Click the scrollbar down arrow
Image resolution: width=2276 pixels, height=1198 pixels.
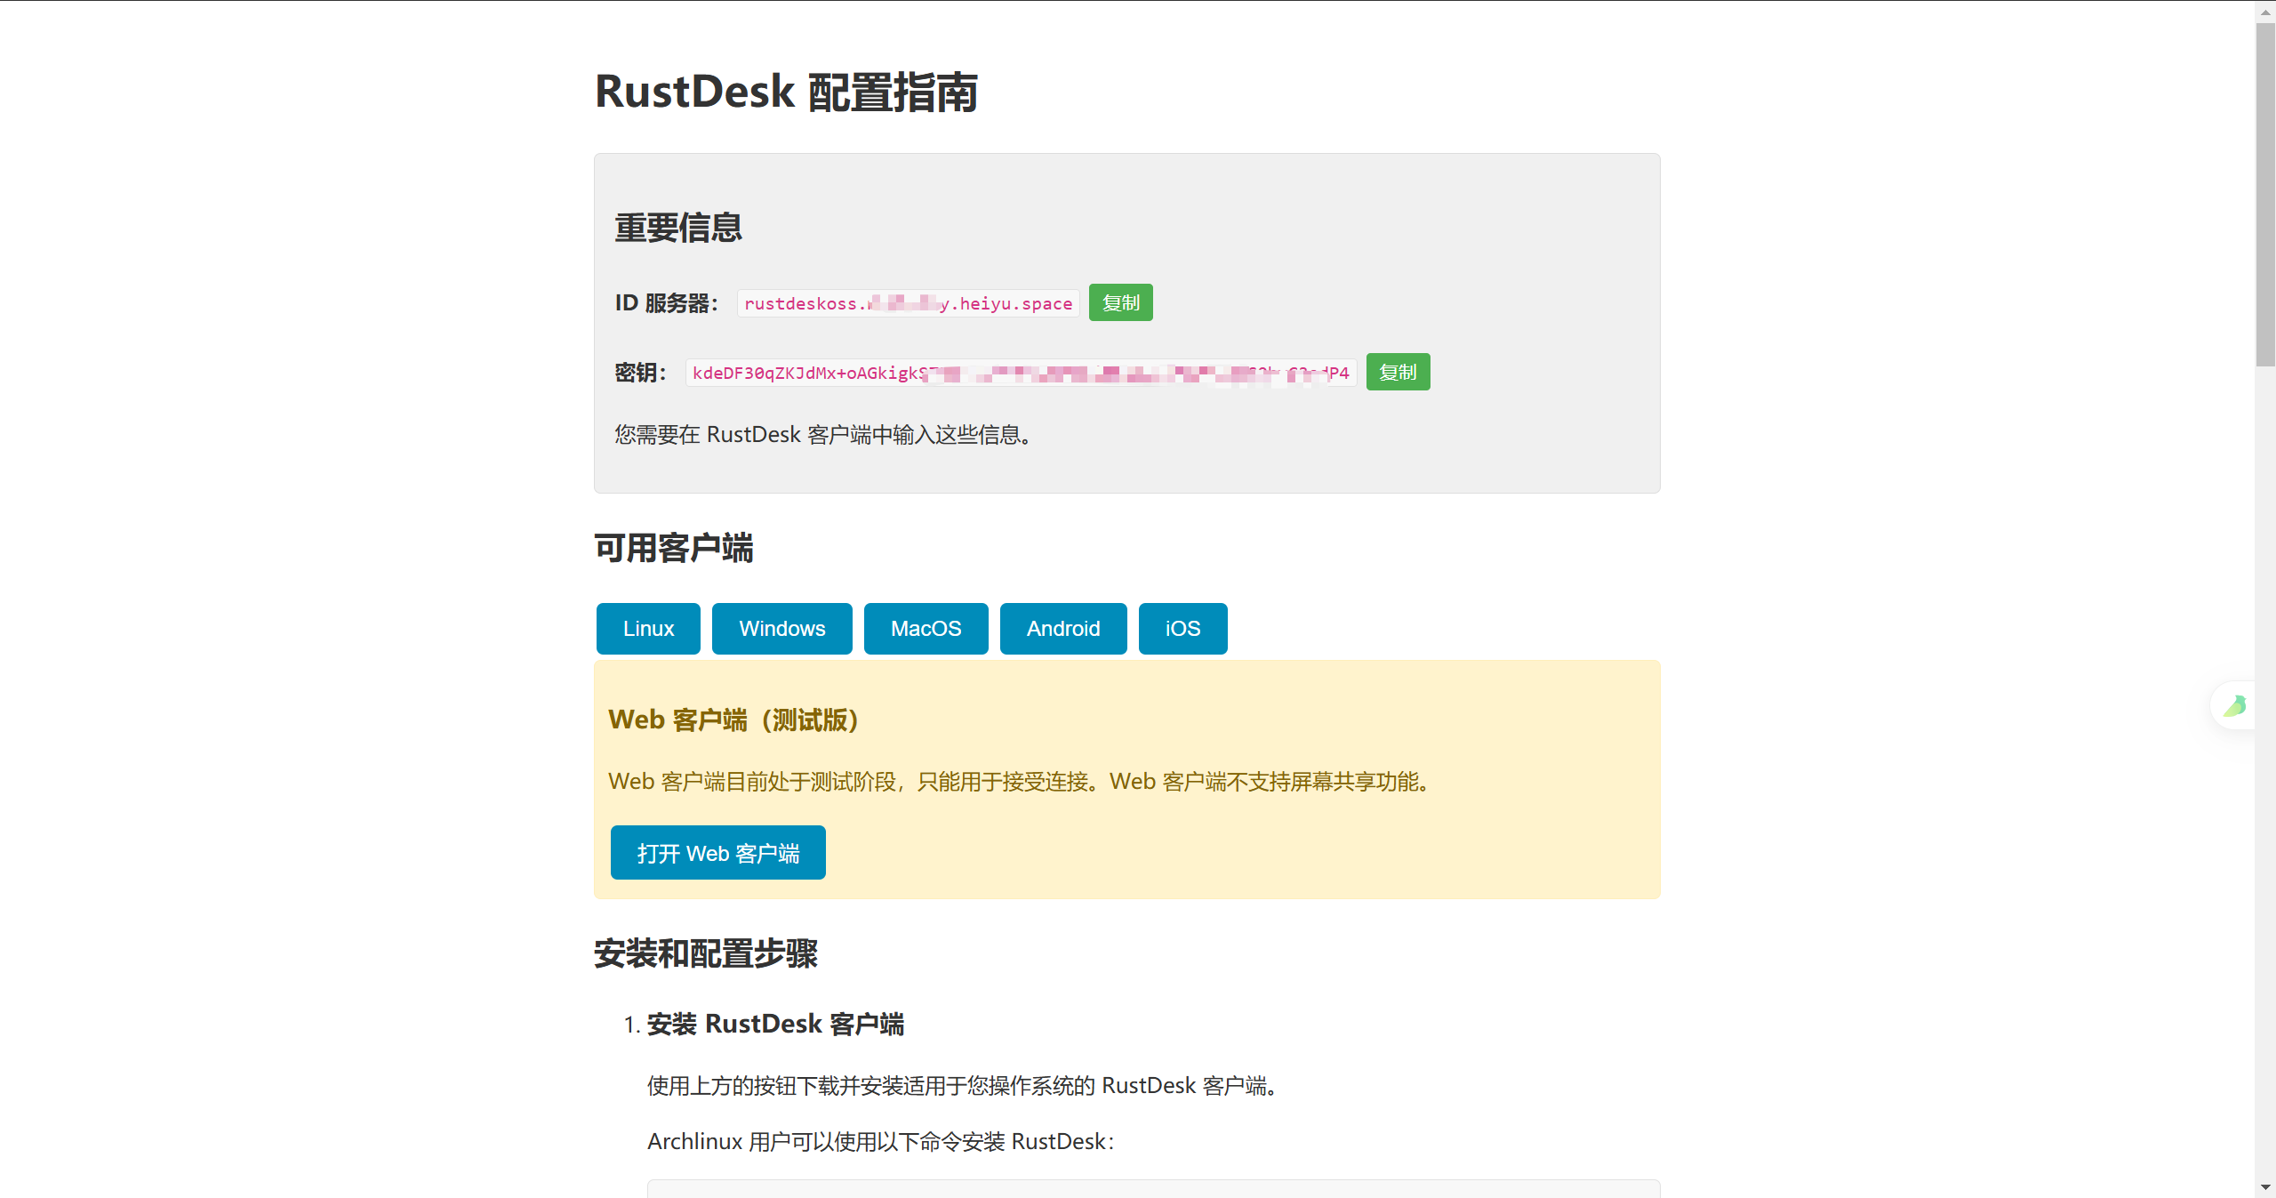2265,1187
